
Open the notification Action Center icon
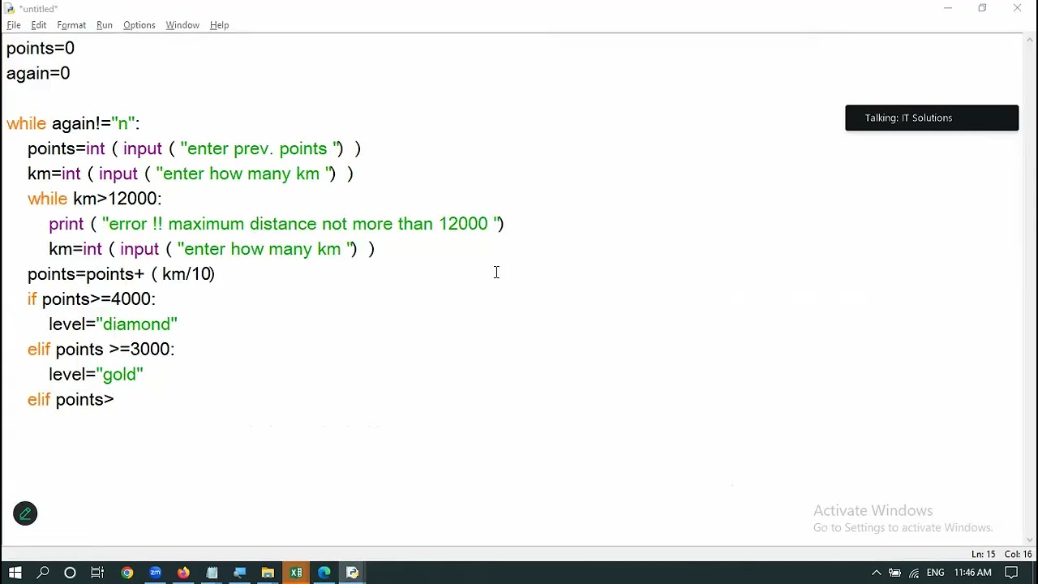click(1011, 573)
